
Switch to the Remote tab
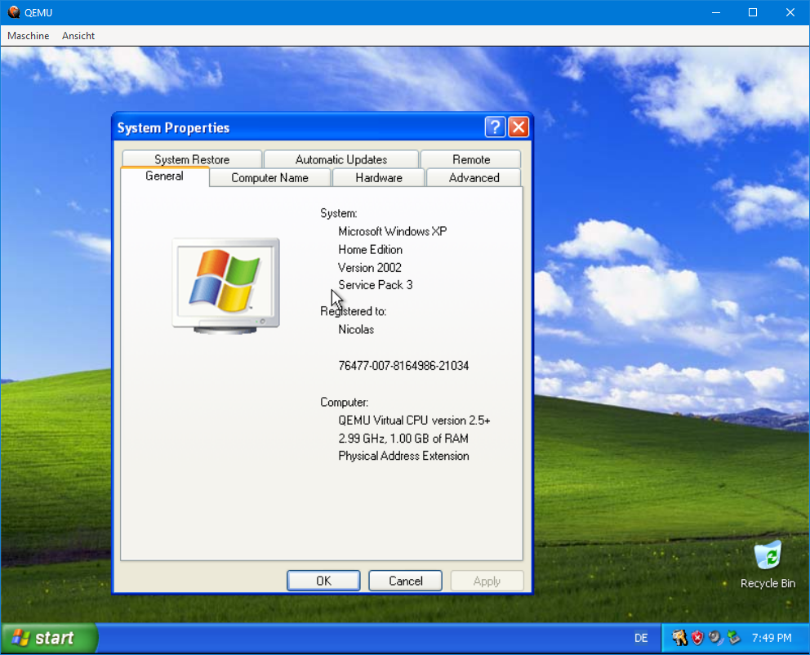click(470, 159)
